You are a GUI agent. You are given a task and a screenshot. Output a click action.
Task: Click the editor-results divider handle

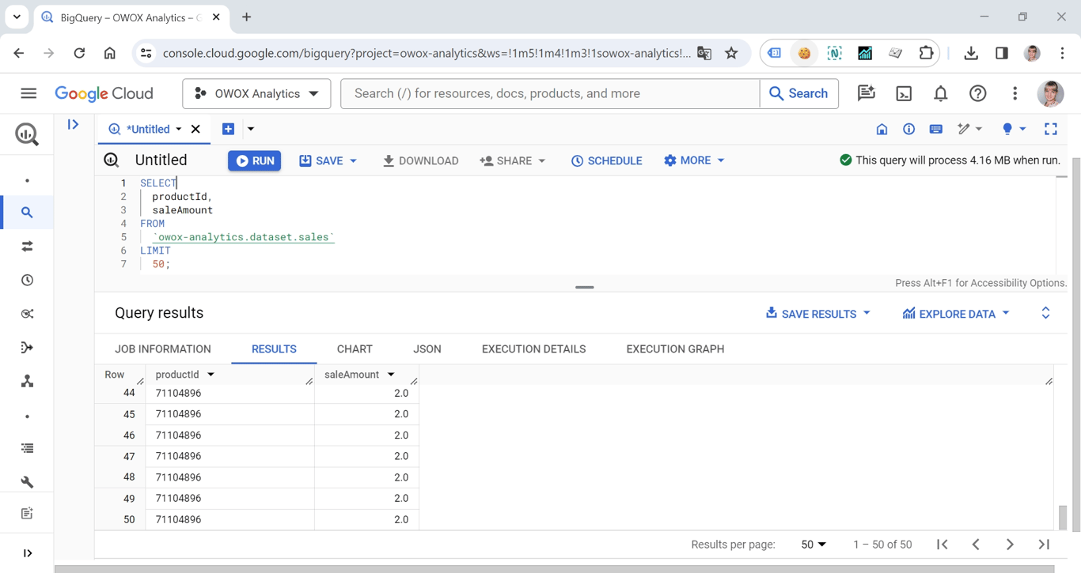pyautogui.click(x=585, y=287)
